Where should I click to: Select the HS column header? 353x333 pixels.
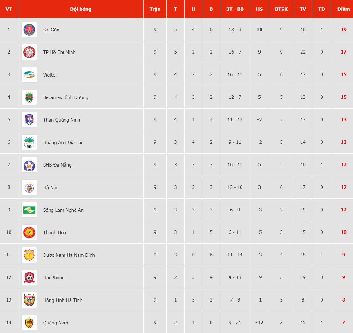point(259,9)
